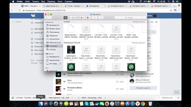Click Показать все in Chrome downloads bar
The image size is (191, 107).
coord(167,98)
